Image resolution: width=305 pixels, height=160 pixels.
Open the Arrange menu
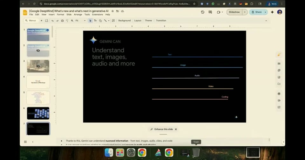(x=78, y=15)
